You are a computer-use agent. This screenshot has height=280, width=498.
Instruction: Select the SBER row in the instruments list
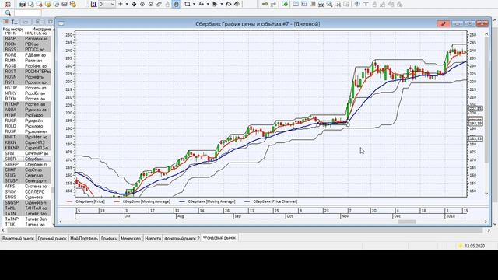coord(26,159)
